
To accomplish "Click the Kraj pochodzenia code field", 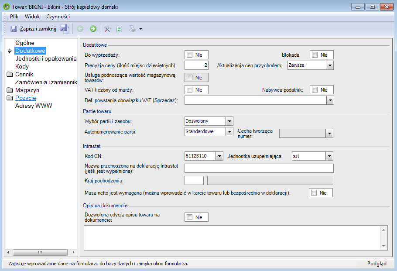I will (194, 181).
